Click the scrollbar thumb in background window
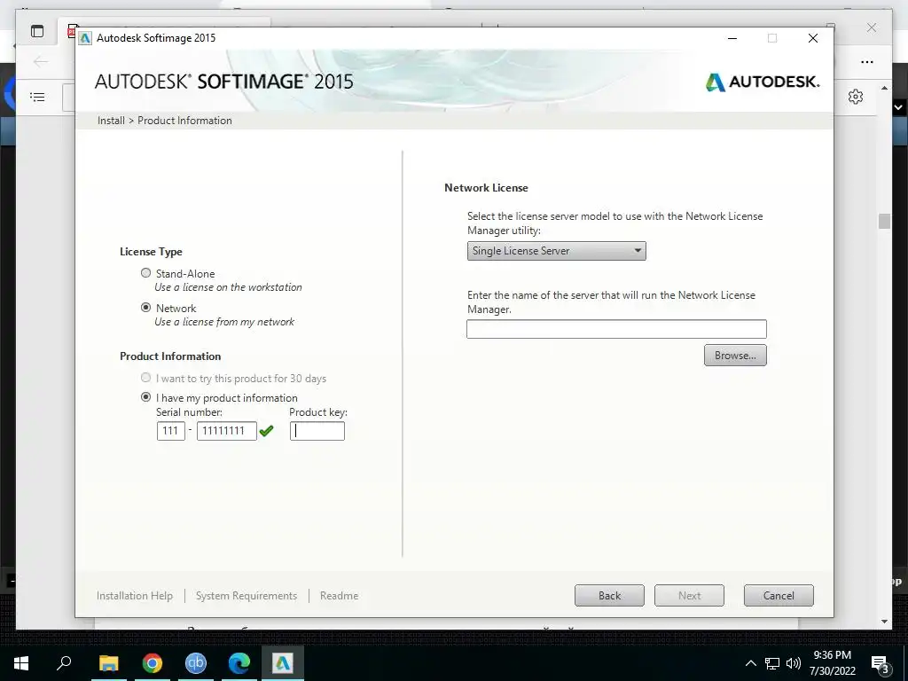The height and width of the screenshot is (681, 908). (x=884, y=221)
